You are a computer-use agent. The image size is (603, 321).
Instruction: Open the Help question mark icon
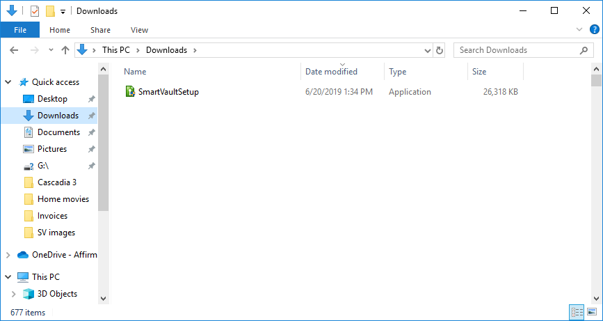[x=593, y=30]
